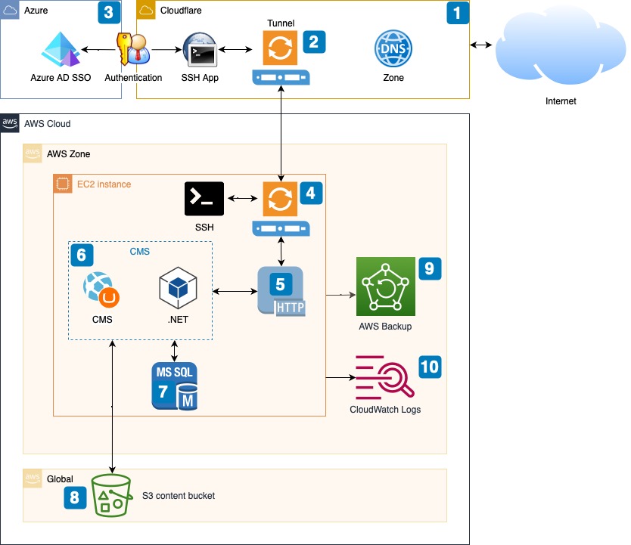Click the number 1 callout badge
This screenshot has height=545, width=631.
coord(457,13)
